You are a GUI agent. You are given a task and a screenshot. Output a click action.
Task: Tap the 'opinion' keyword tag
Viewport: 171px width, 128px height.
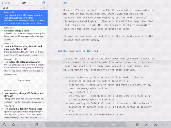coord(7,40)
